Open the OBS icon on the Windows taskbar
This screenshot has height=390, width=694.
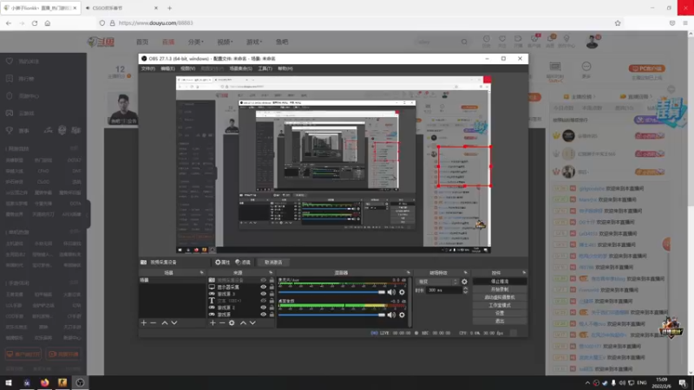(80, 382)
